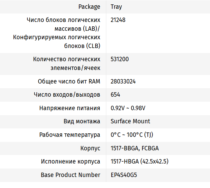The image size is (210, 188).
Task: Select the 654 inputs/outputs value
Action: (115, 94)
